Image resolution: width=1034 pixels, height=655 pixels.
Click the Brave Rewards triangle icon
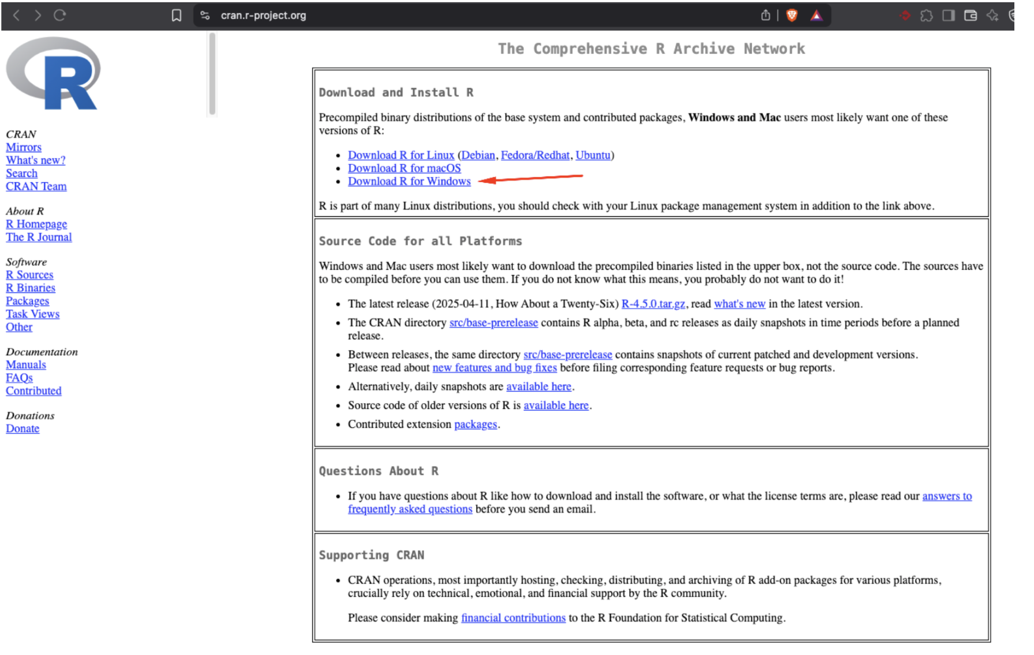click(816, 16)
